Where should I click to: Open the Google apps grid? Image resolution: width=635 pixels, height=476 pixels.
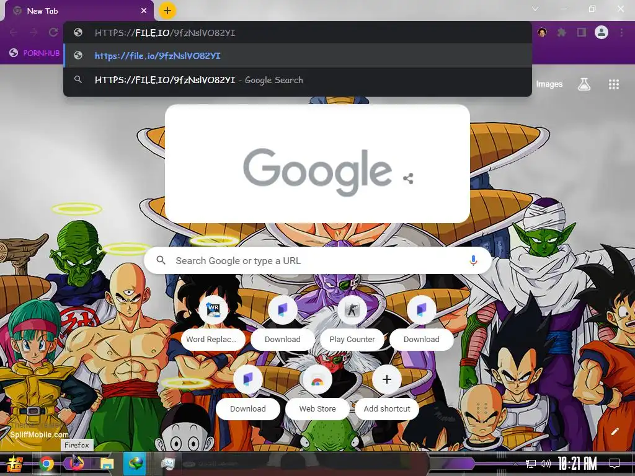[614, 84]
